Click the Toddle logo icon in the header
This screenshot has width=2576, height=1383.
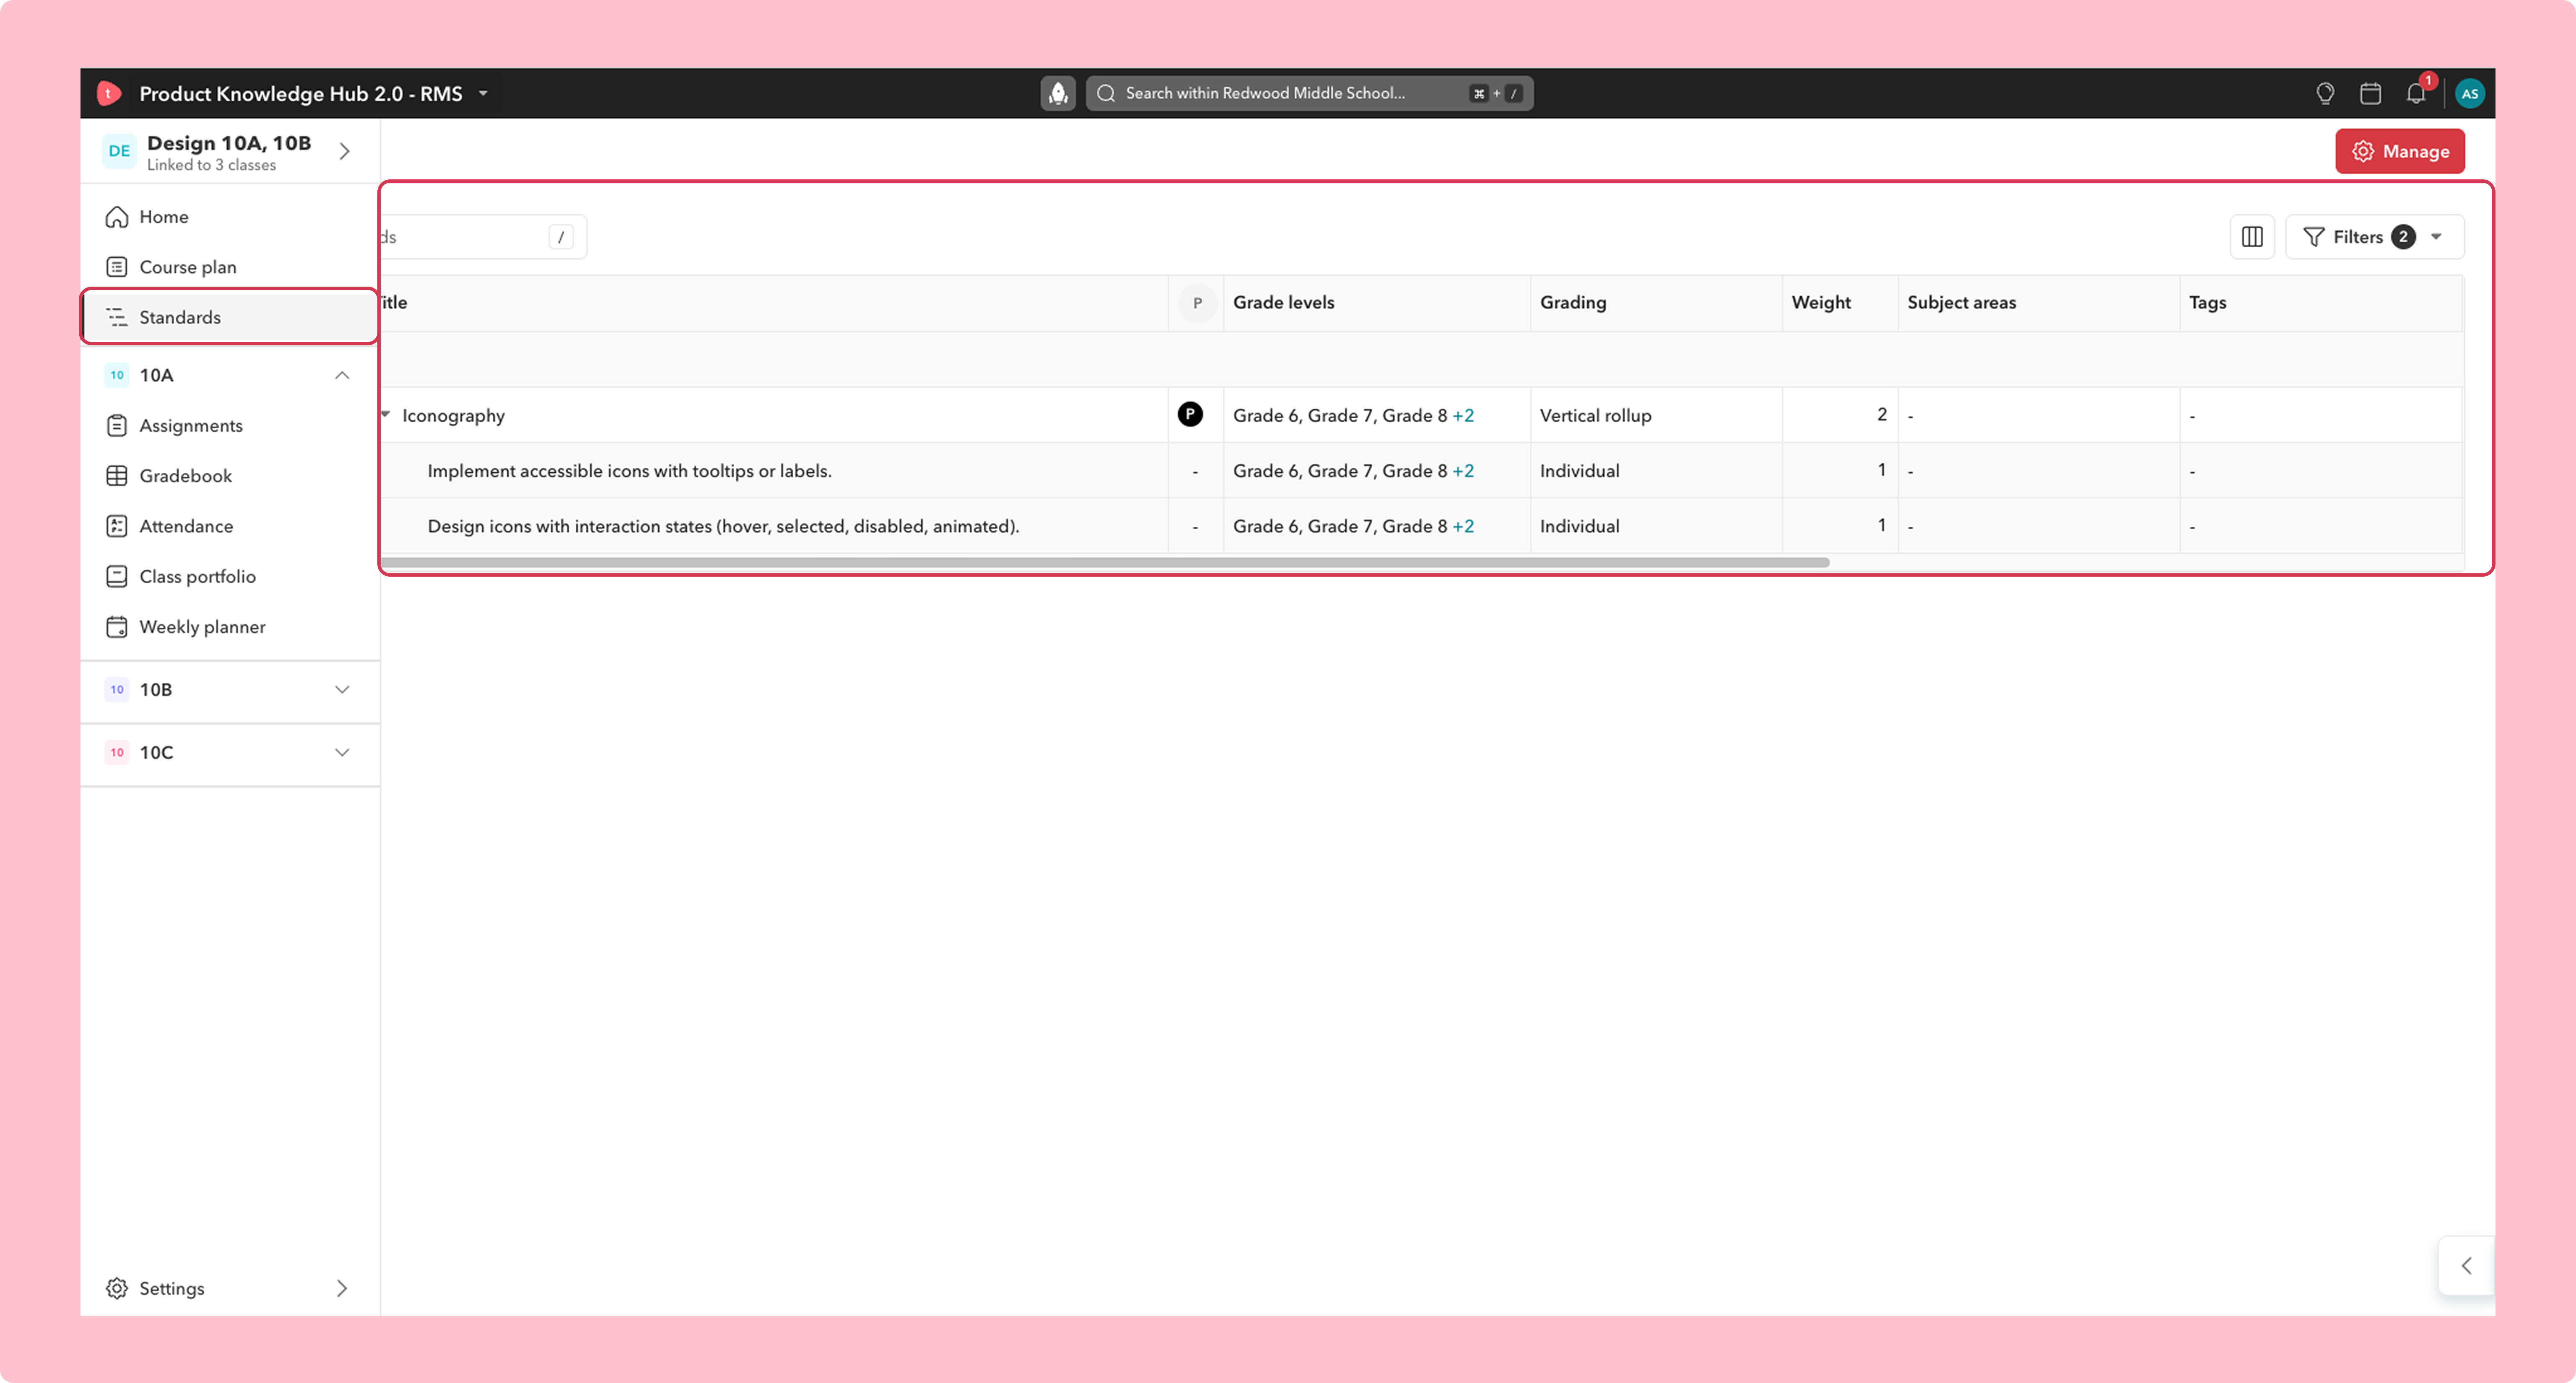click(109, 93)
